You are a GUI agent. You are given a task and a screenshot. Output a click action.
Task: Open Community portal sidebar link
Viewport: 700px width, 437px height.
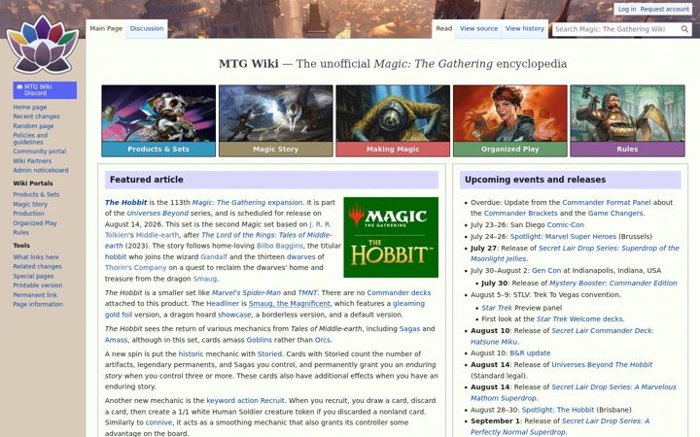tap(39, 151)
